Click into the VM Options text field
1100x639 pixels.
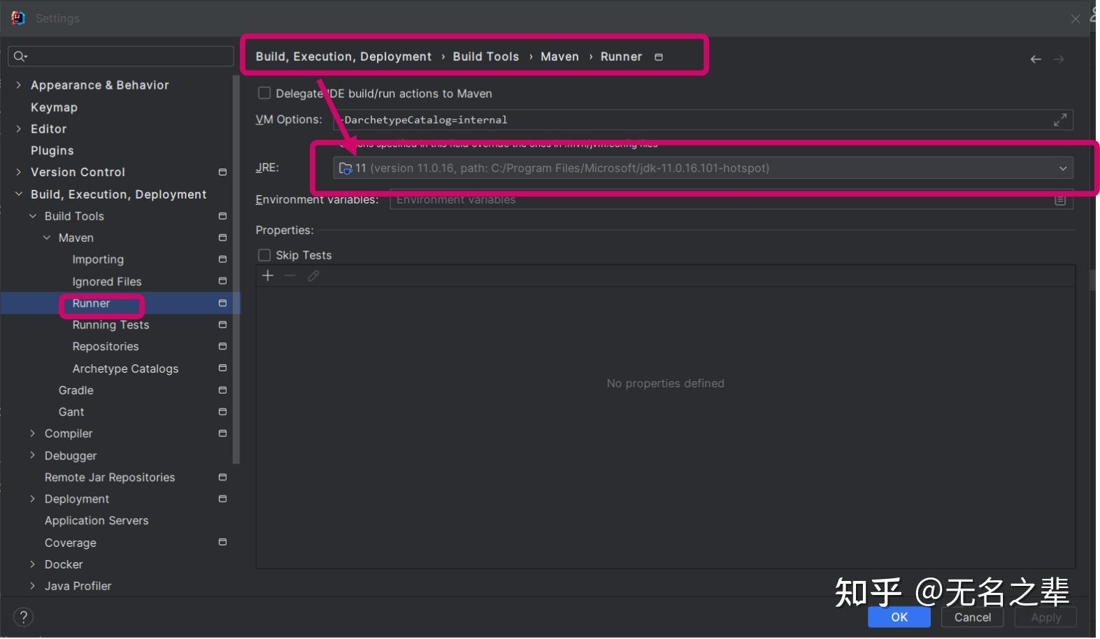(703, 120)
